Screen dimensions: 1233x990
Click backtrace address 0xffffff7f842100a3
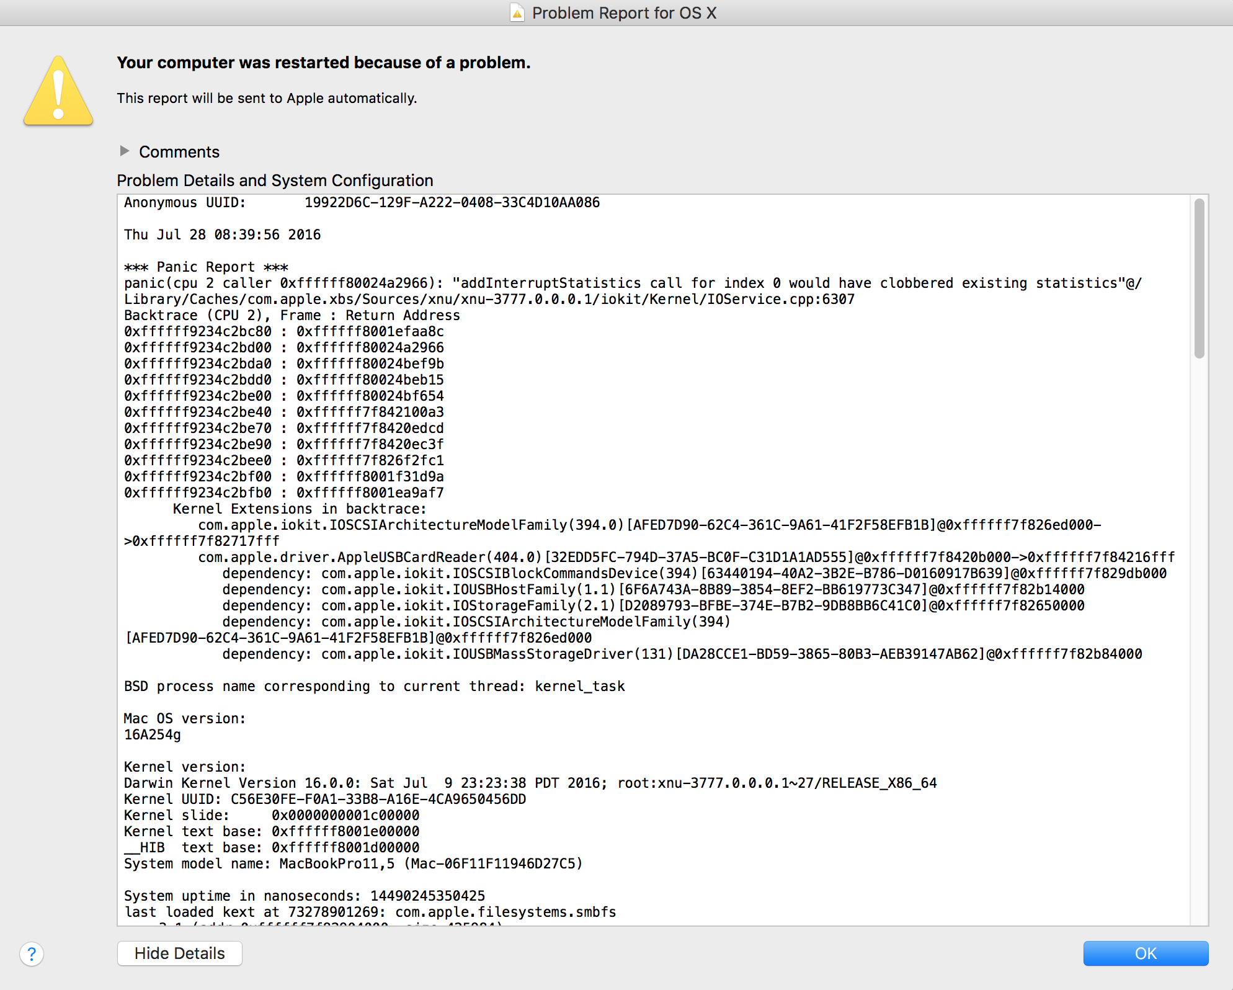pyautogui.click(x=370, y=412)
